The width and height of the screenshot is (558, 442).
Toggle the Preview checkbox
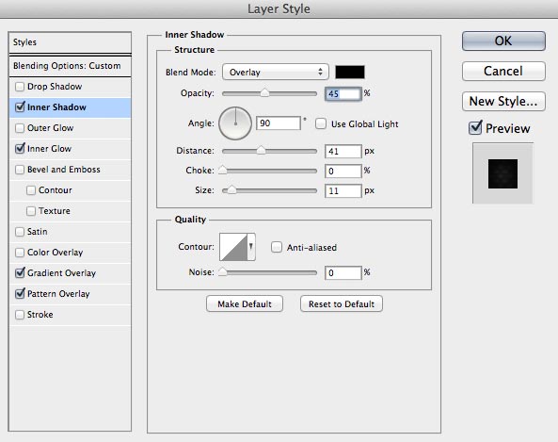[x=475, y=127]
